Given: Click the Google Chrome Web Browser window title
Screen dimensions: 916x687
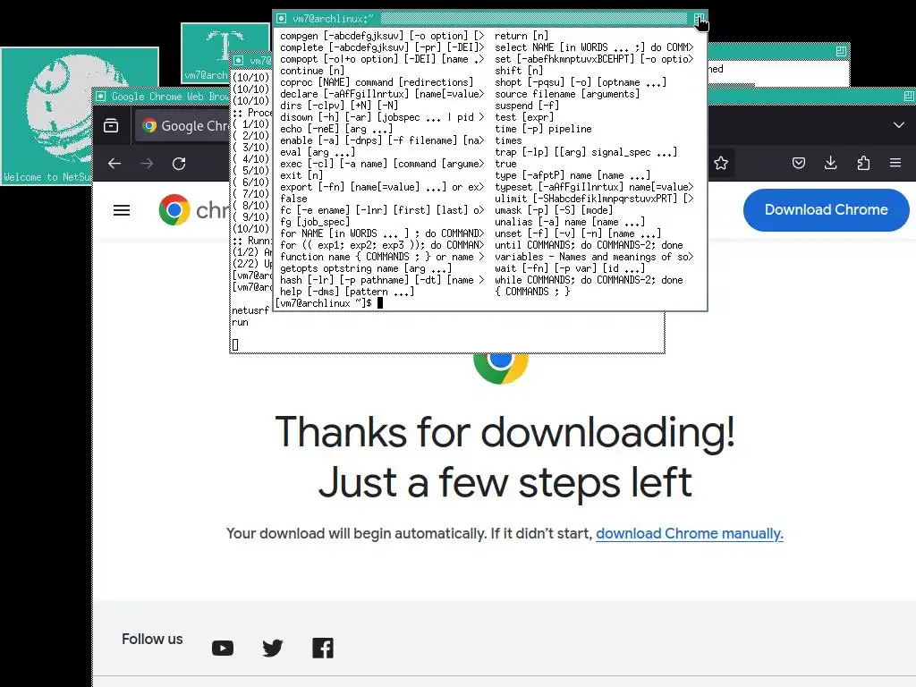Looking at the screenshot, I should click(171, 97).
